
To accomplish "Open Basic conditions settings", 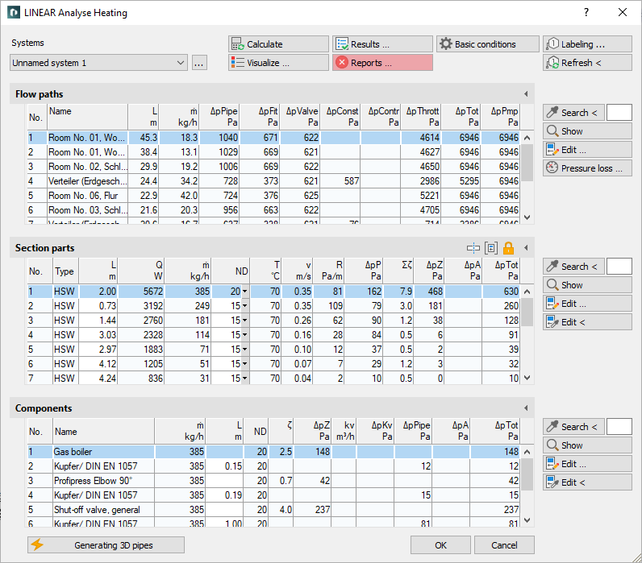I will pos(488,44).
